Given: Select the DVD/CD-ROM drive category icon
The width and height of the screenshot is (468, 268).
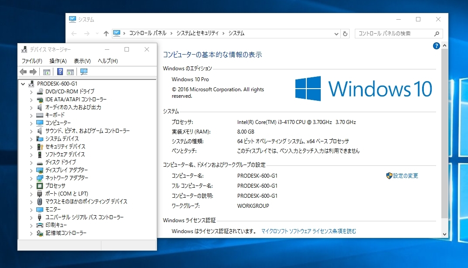Looking at the screenshot, I should pyautogui.click(x=40, y=92).
